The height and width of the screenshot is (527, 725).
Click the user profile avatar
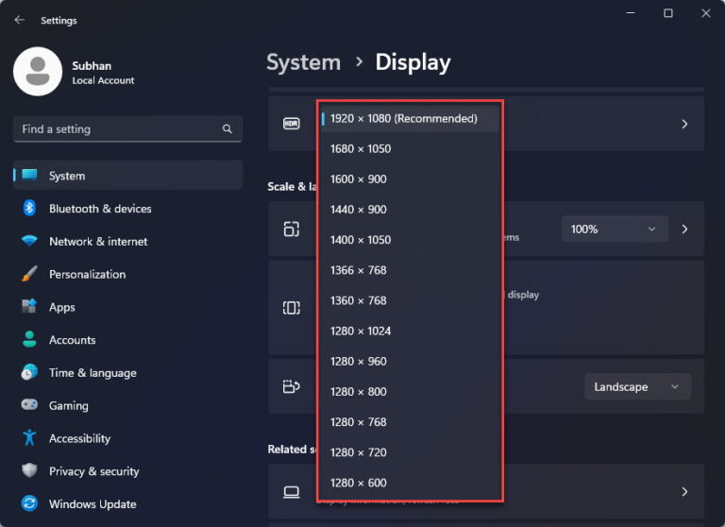38,72
